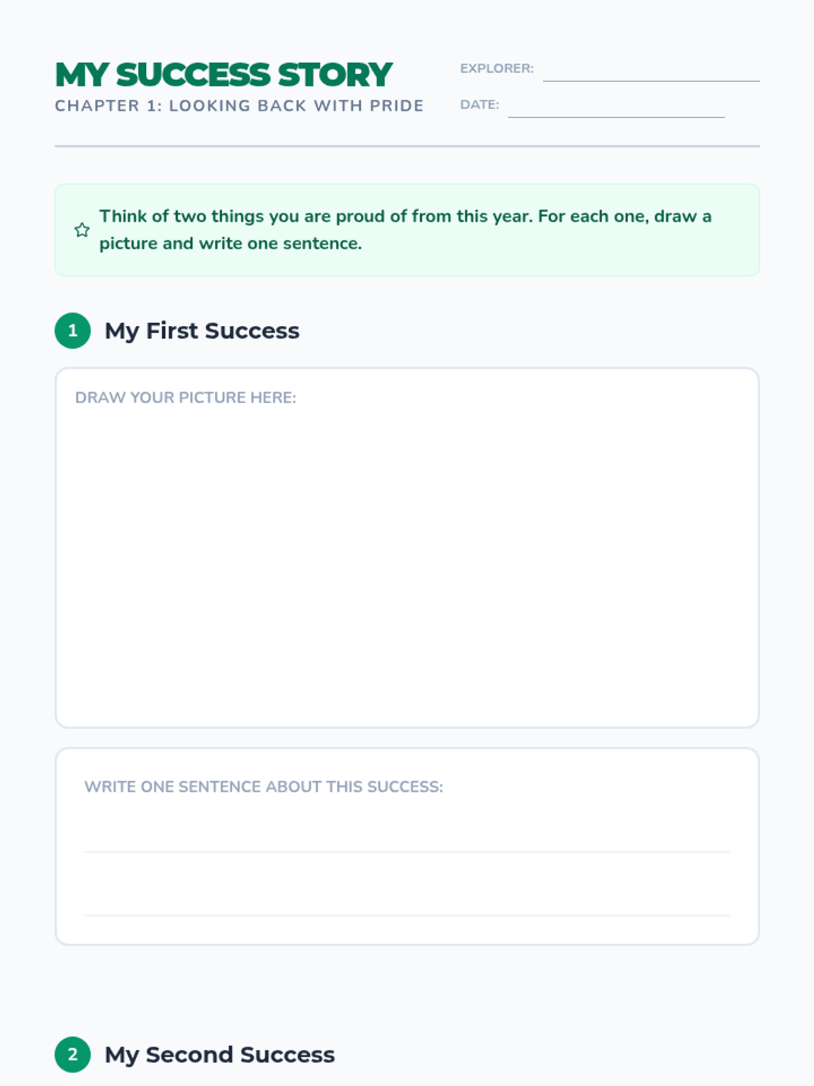
Task: Click the instruction text about proud things
Action: tap(405, 217)
